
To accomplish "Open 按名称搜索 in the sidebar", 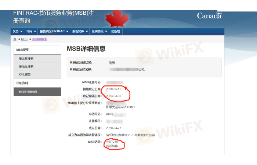I will (x=37, y=59).
